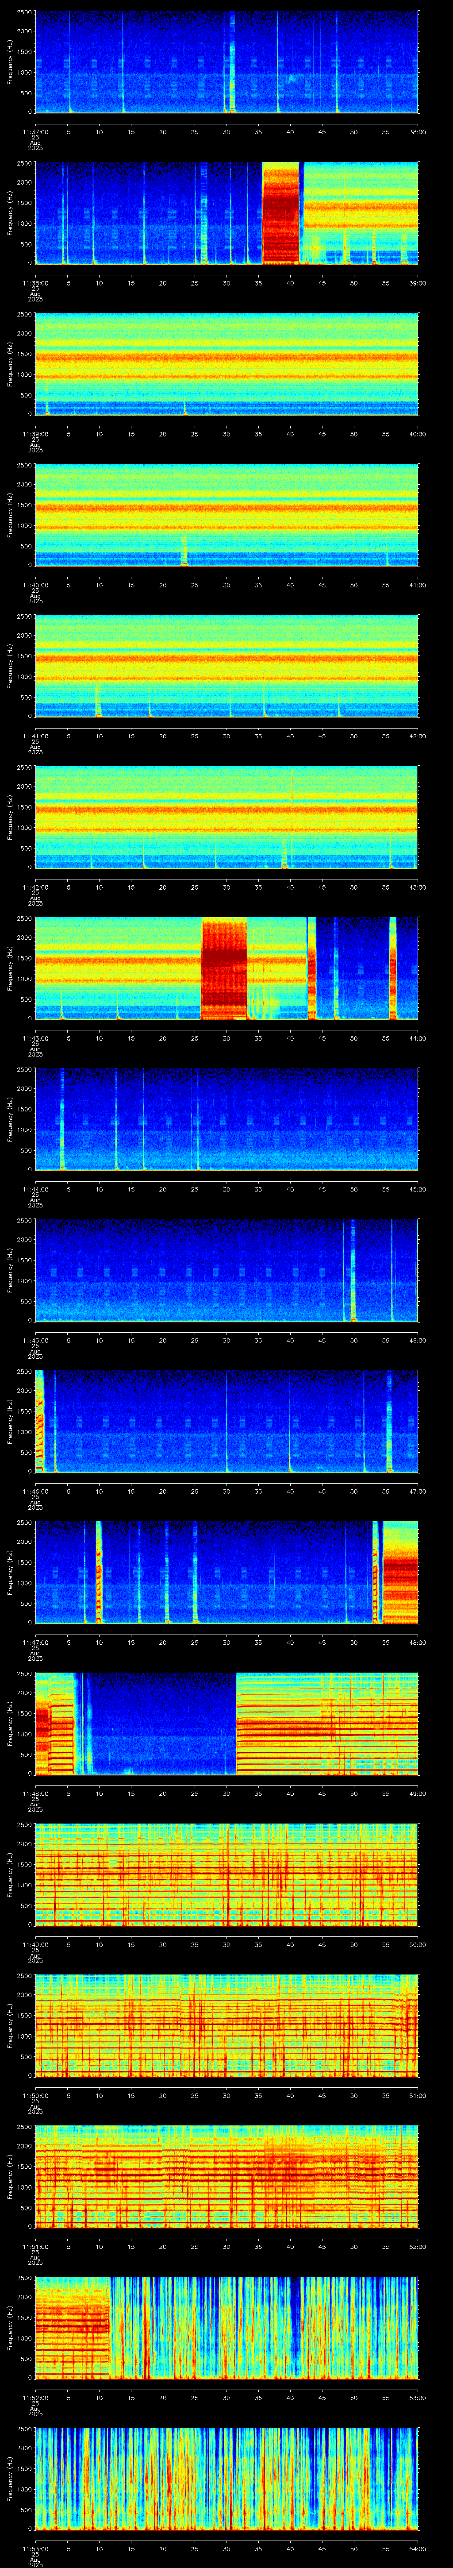Viewport: 453px width, 2568px height.
Task: Select the 11:44:00 start time label
Action: point(35,1189)
